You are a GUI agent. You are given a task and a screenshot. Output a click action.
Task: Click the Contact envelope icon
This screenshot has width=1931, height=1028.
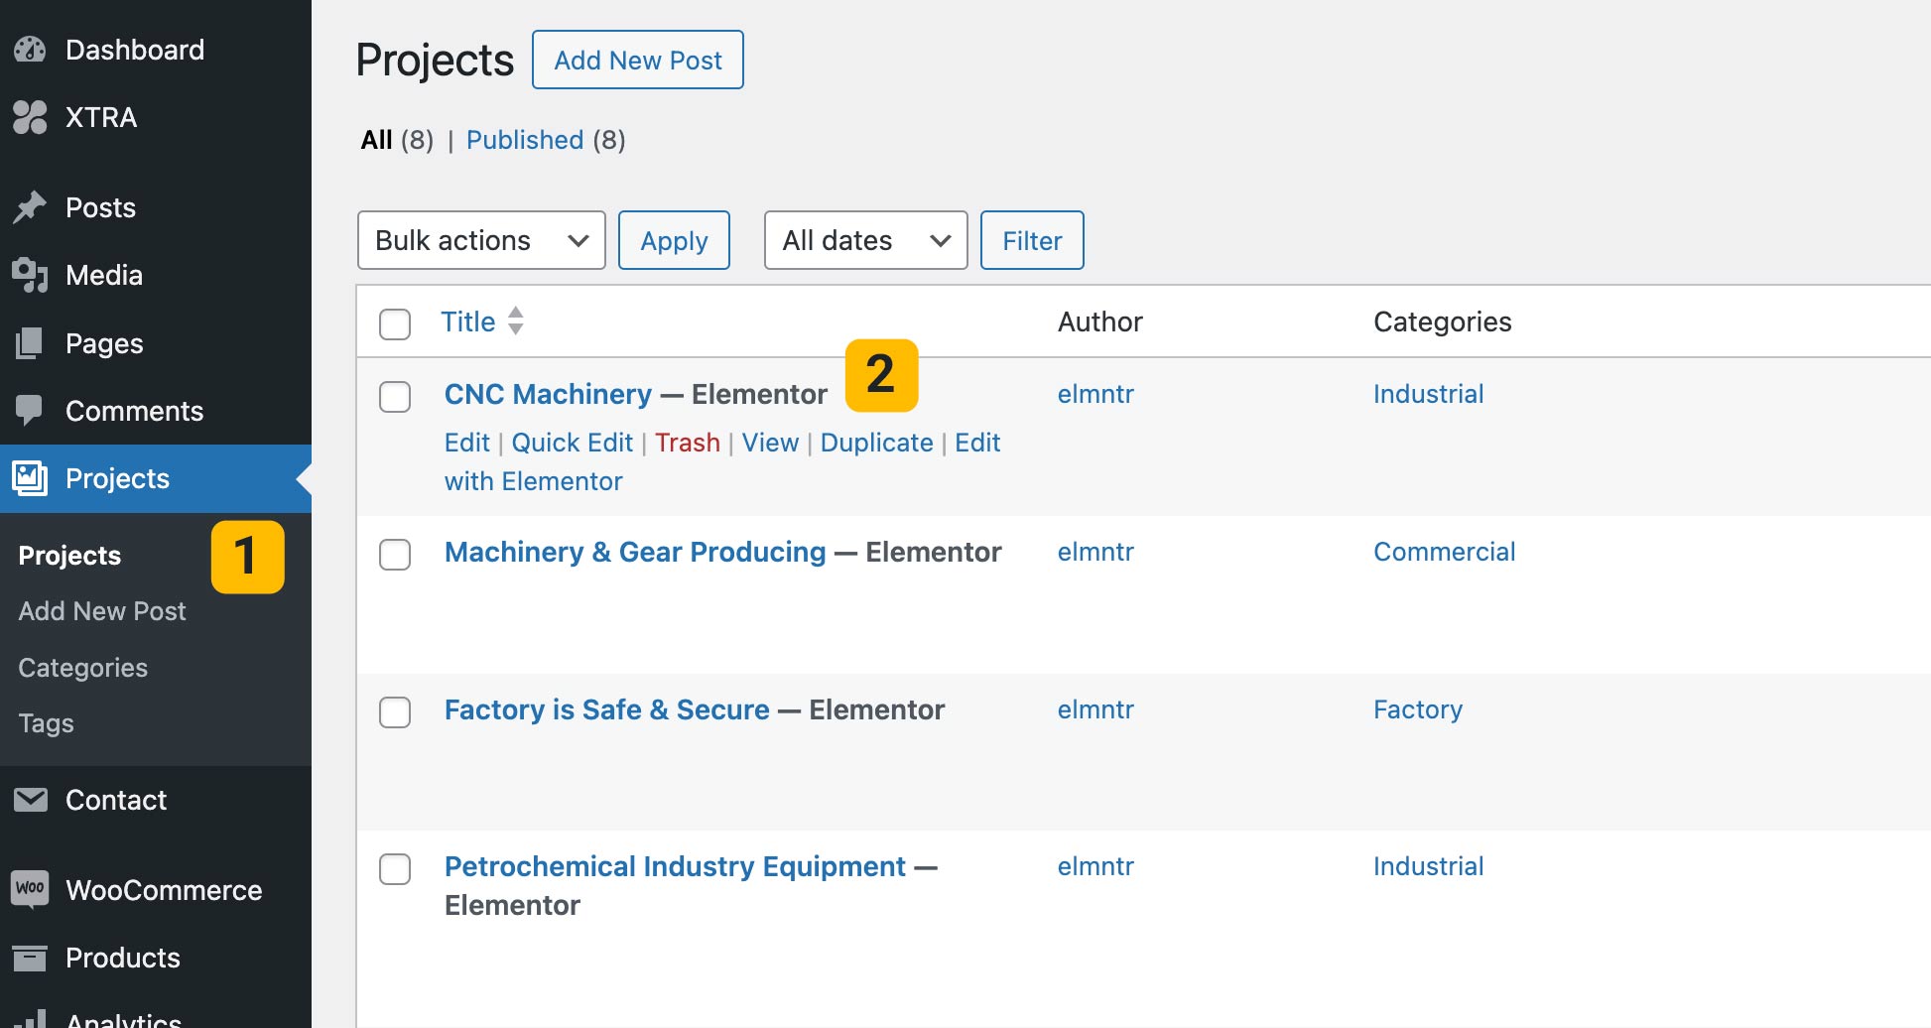[30, 800]
